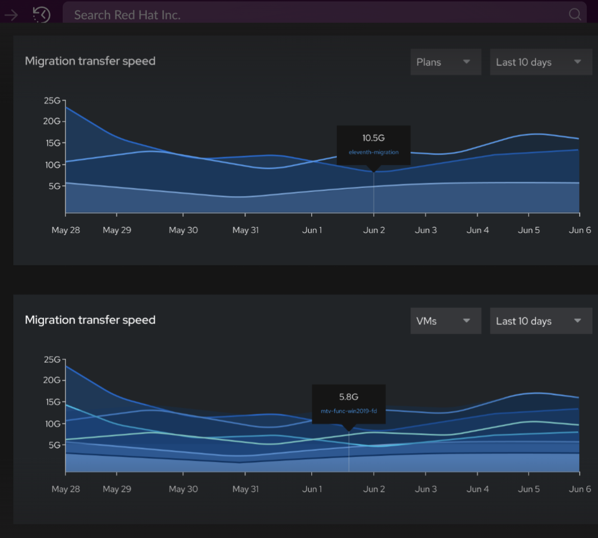
Task: Click the top chart's Migration transfer speed title
Action: pos(90,61)
